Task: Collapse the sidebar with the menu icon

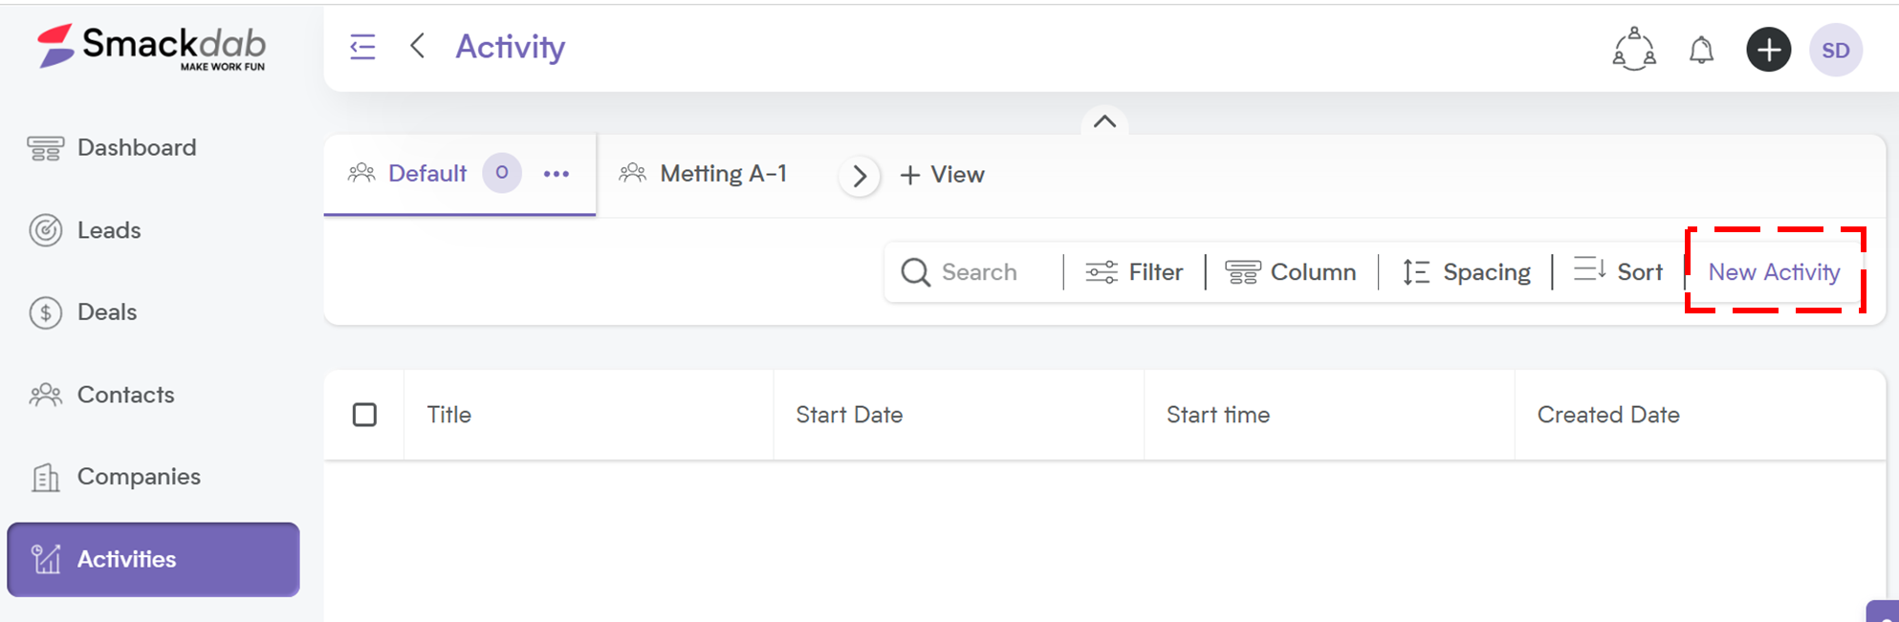Action: pyautogui.click(x=362, y=47)
